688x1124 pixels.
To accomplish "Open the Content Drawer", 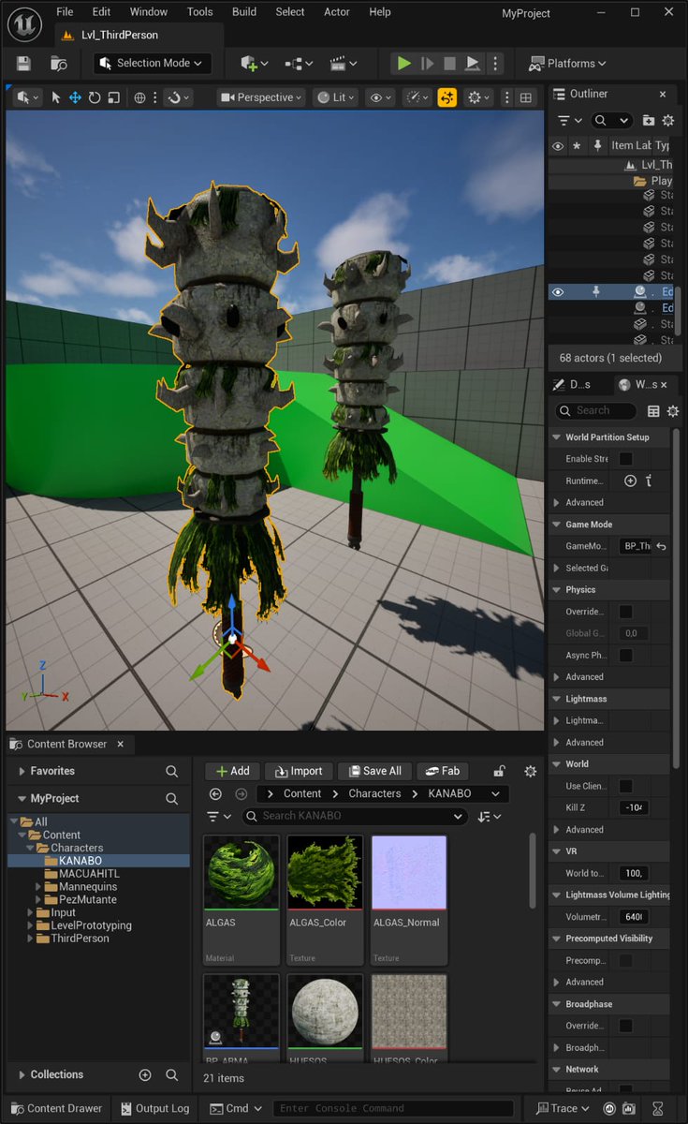I will pyautogui.click(x=56, y=1108).
